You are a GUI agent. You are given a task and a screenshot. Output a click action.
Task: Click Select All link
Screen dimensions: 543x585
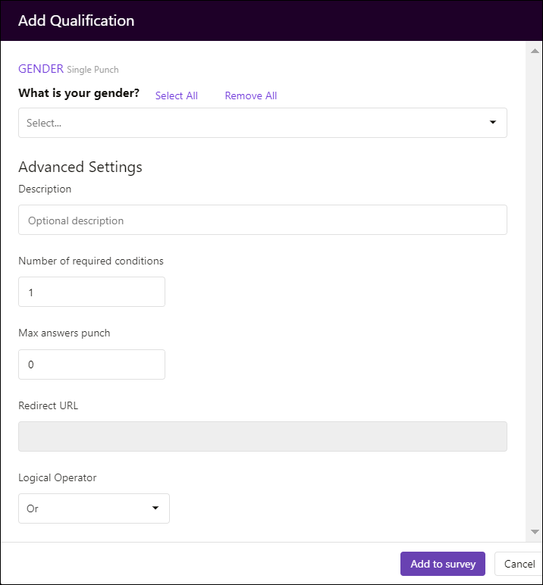pos(176,96)
